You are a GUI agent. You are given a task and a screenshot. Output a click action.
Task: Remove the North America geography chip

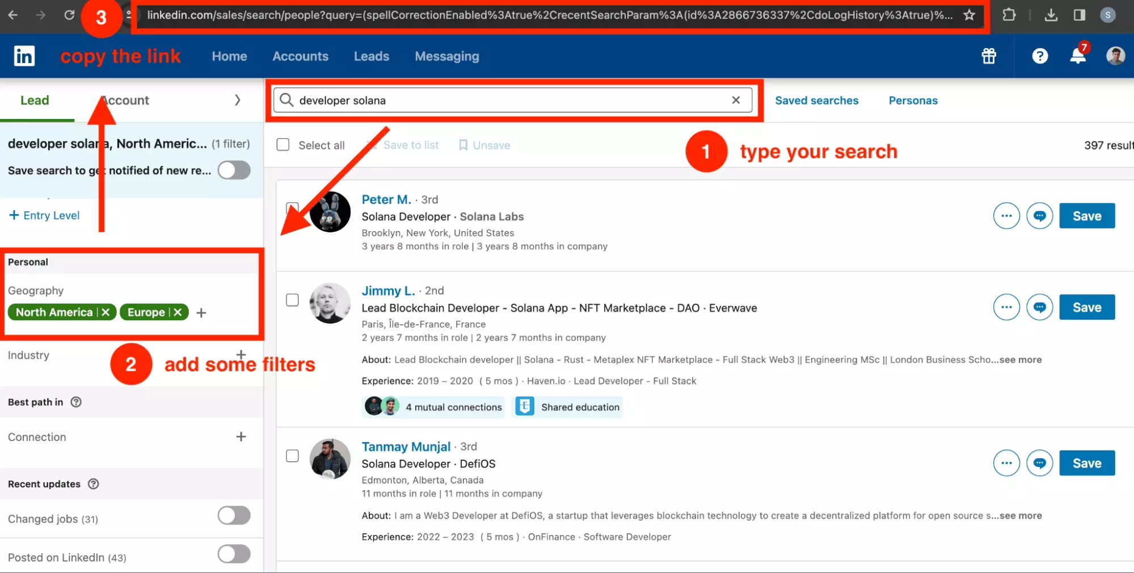[x=106, y=312]
